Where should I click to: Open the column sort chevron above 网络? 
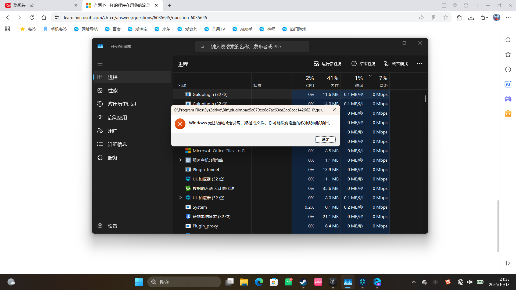tap(370, 76)
